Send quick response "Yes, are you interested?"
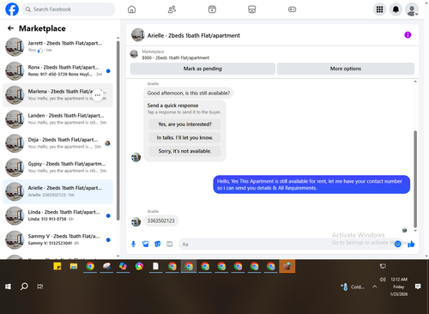This screenshot has height=314, width=429. pos(184,124)
